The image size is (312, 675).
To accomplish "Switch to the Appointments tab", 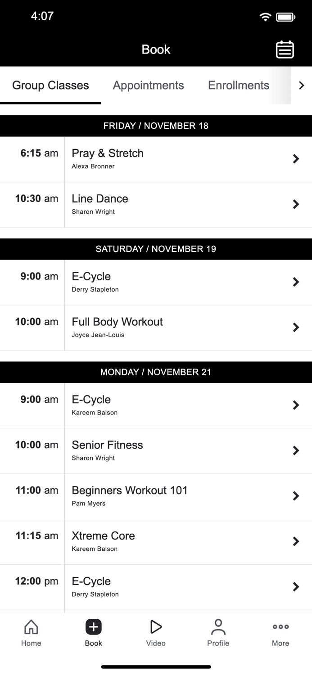I will point(148,85).
